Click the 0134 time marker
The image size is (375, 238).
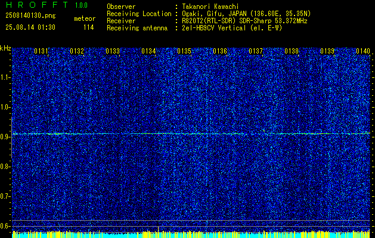coord(148,51)
